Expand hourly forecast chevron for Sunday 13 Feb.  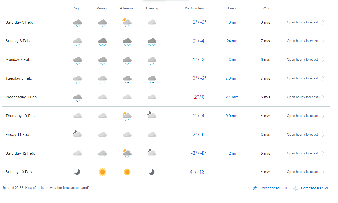[323, 172]
